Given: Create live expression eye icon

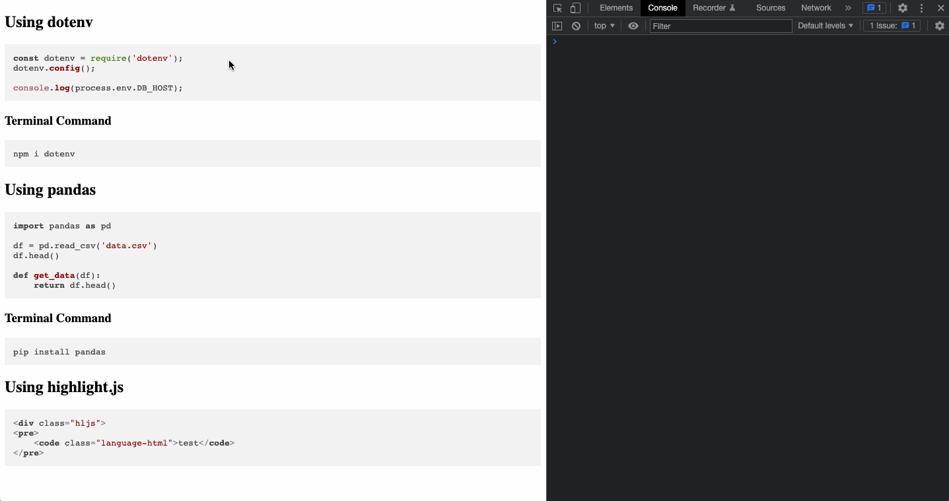Looking at the screenshot, I should pos(633,26).
